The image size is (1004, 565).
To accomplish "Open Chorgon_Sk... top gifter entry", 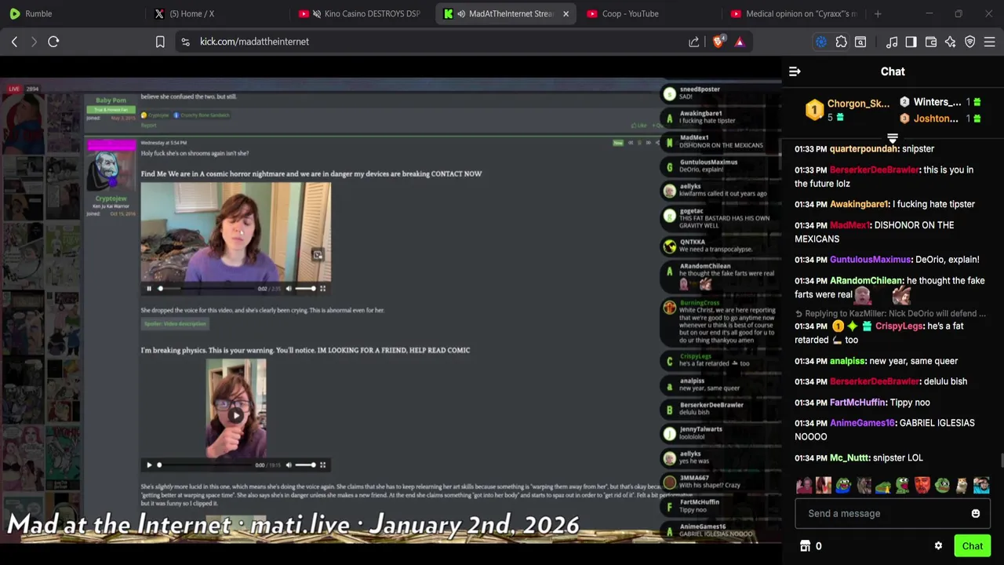I will 849,110.
